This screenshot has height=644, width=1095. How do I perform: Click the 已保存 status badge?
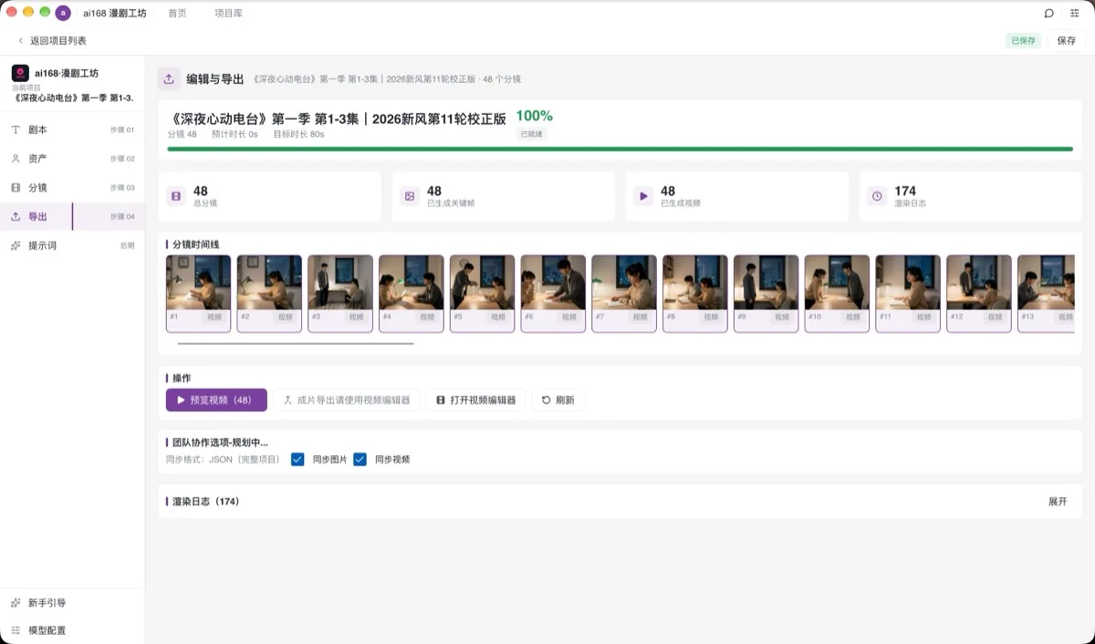(x=1023, y=41)
